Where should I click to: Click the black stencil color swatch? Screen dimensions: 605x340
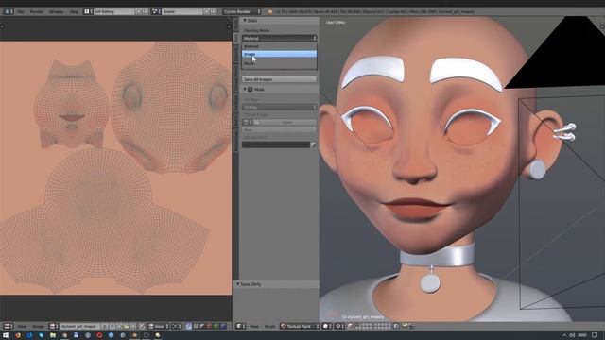(276, 144)
